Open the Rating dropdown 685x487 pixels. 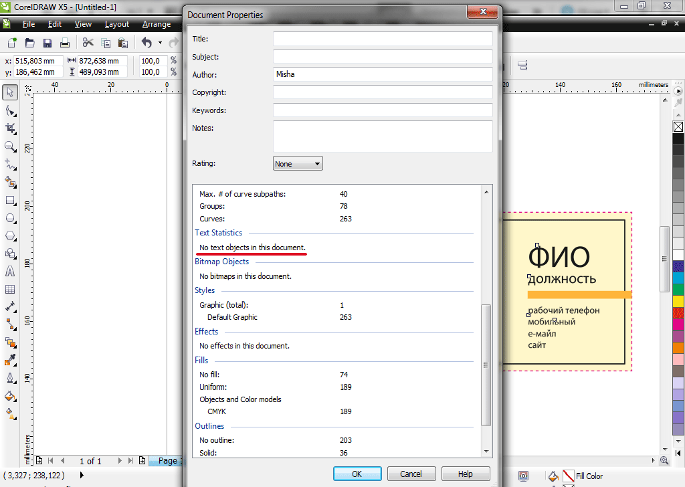(x=298, y=163)
